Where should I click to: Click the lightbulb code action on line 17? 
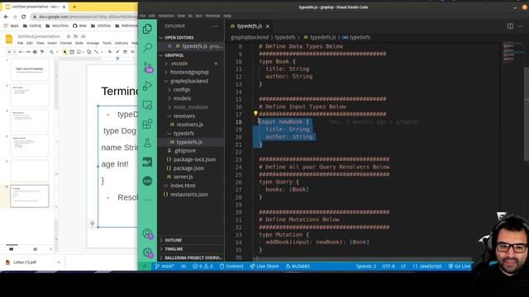pyautogui.click(x=255, y=114)
